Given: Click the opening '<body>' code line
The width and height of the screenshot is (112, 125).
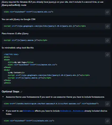Looking at the screenshot, I should [7, 70].
